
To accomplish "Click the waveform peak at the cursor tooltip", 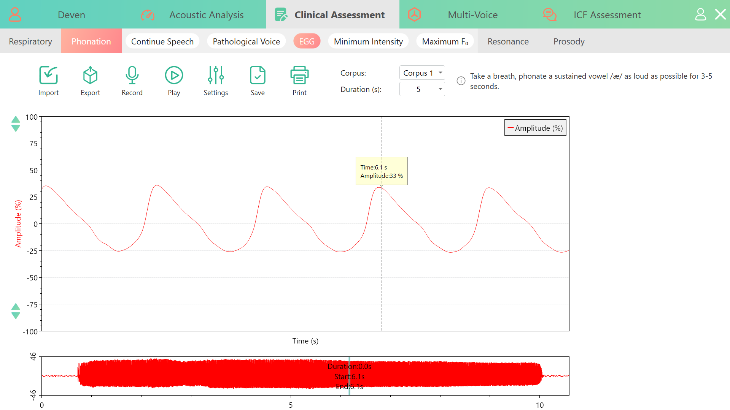I will click(381, 187).
